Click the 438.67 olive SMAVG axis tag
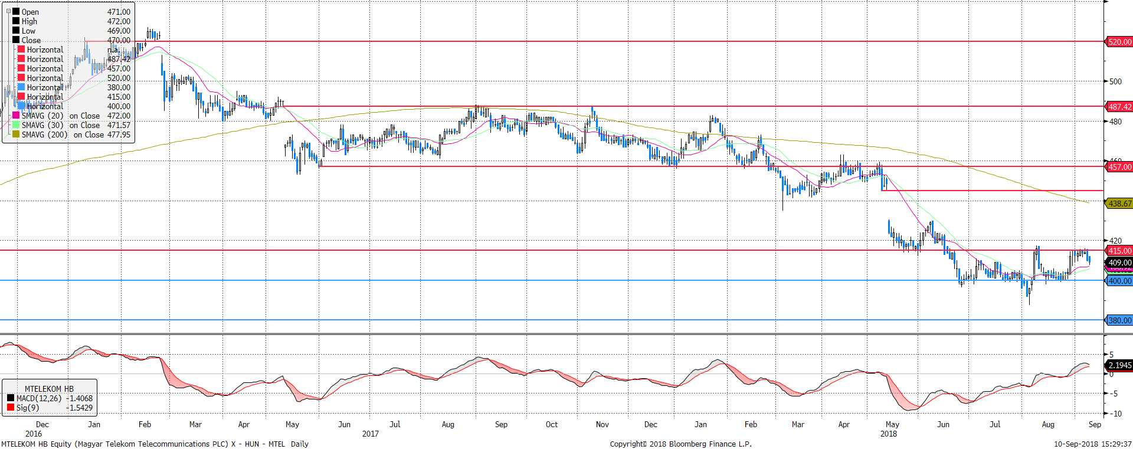Viewport: 1133px width, 449px height. [1119, 204]
